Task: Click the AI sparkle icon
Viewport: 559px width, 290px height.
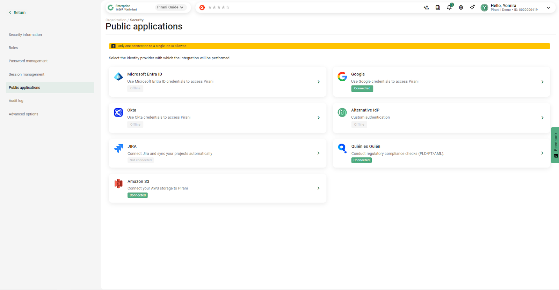Action: [472, 7]
